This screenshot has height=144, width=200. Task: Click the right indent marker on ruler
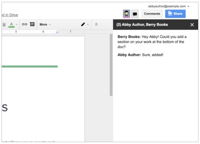pyautogui.click(x=57, y=32)
